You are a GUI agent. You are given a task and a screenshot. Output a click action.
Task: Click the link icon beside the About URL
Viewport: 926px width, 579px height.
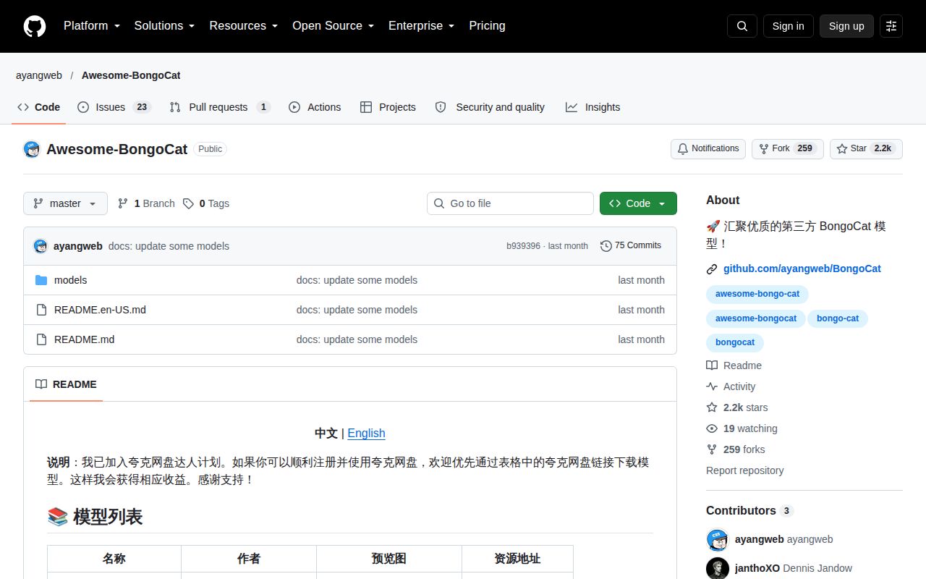coord(712,269)
